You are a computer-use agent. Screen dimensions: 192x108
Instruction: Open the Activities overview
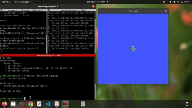6,2
